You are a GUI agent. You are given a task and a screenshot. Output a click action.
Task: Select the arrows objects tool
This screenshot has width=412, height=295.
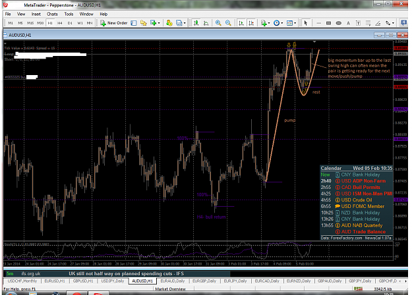(x=388, y=23)
